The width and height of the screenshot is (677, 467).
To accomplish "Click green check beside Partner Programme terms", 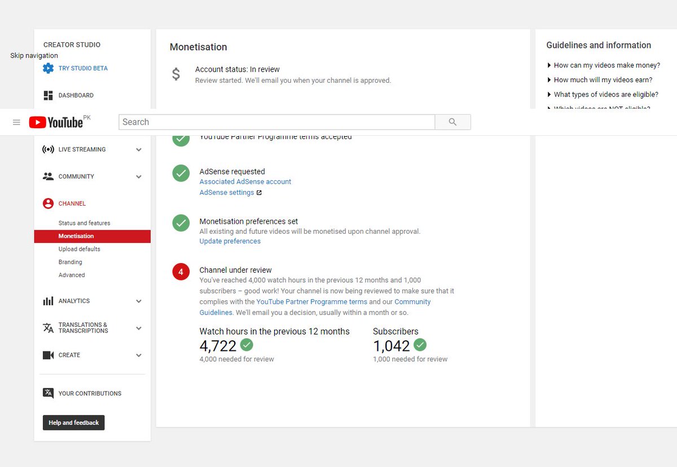I will tap(181, 140).
